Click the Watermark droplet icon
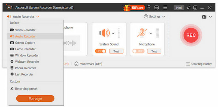218x107 pixels. 76,64
